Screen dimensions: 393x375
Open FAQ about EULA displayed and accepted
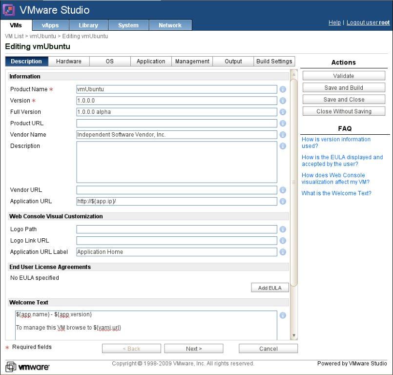pyautogui.click(x=342, y=161)
